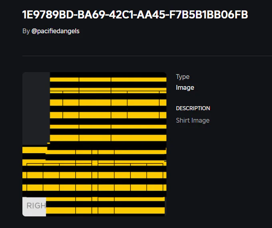Viewport: 272px width, 228px height.
Task: Click the top yellow stripe of the shirt image
Action: 108,79
